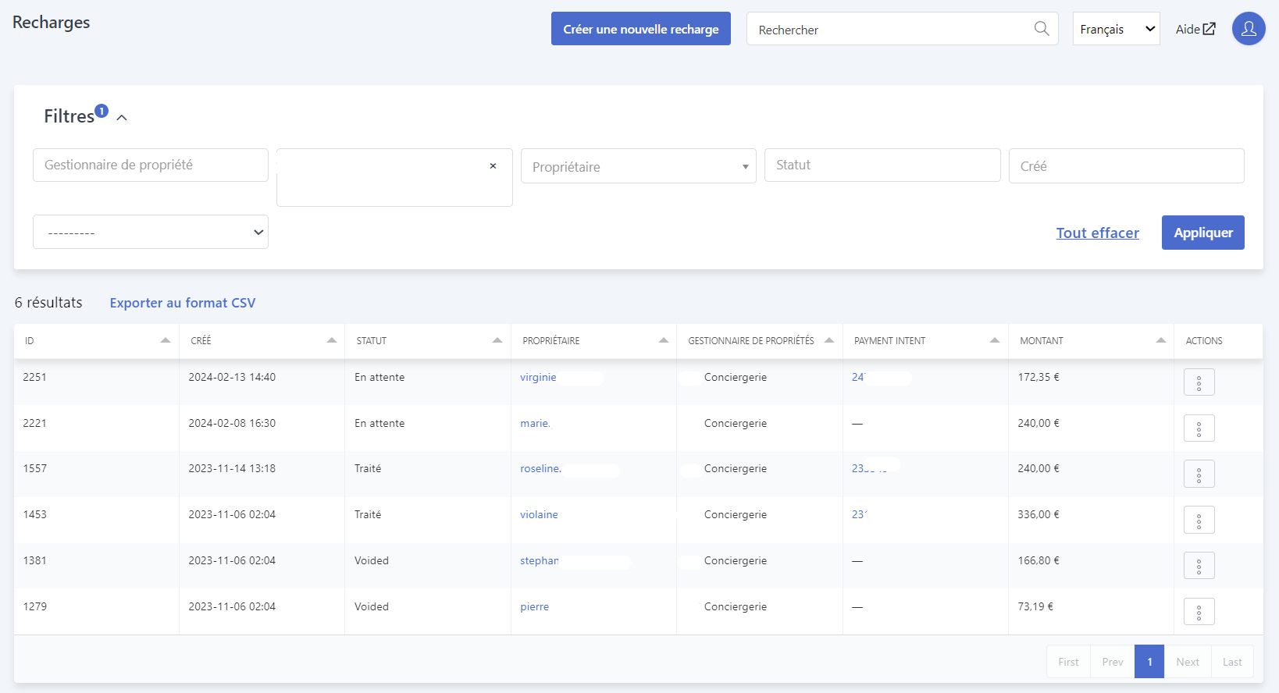Open payment intent link in row 1557
This screenshot has width=1279, height=693.
coord(868,469)
